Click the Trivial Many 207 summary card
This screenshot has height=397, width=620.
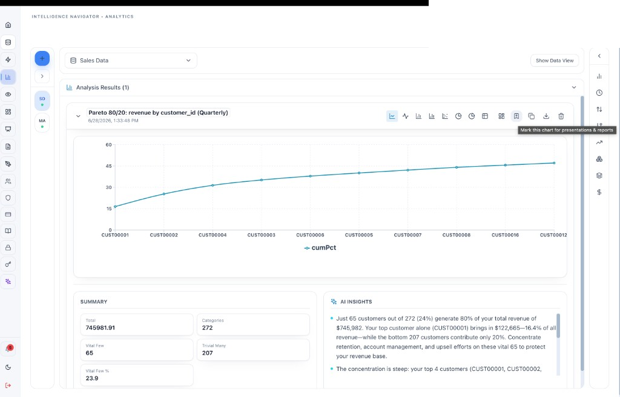tap(253, 350)
